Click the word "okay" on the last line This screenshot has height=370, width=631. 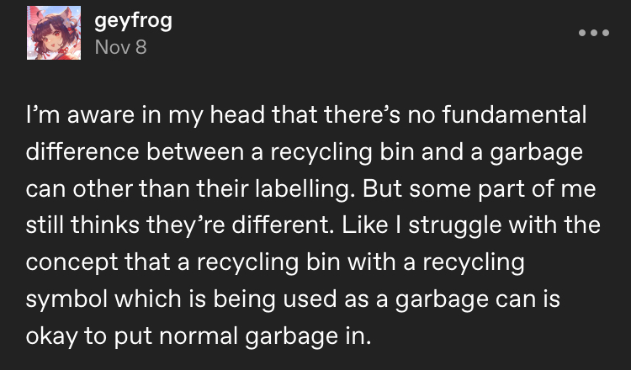(51, 336)
